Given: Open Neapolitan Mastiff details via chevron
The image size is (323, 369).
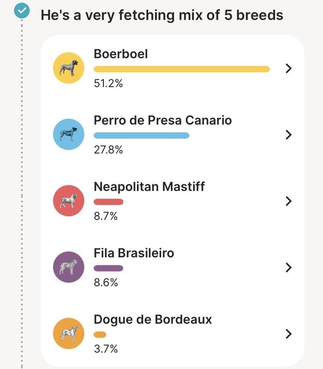Looking at the screenshot, I should pyautogui.click(x=289, y=201).
